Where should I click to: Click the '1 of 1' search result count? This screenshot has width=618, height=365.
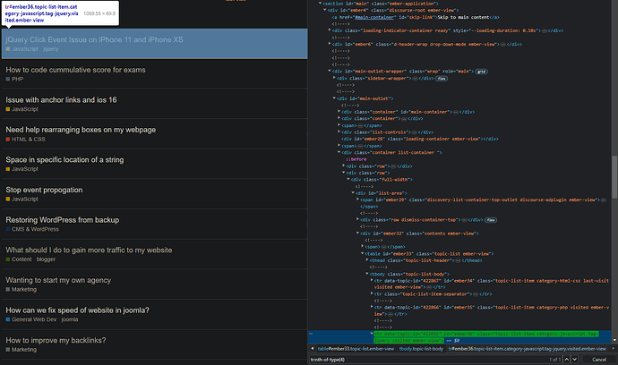[555, 360]
